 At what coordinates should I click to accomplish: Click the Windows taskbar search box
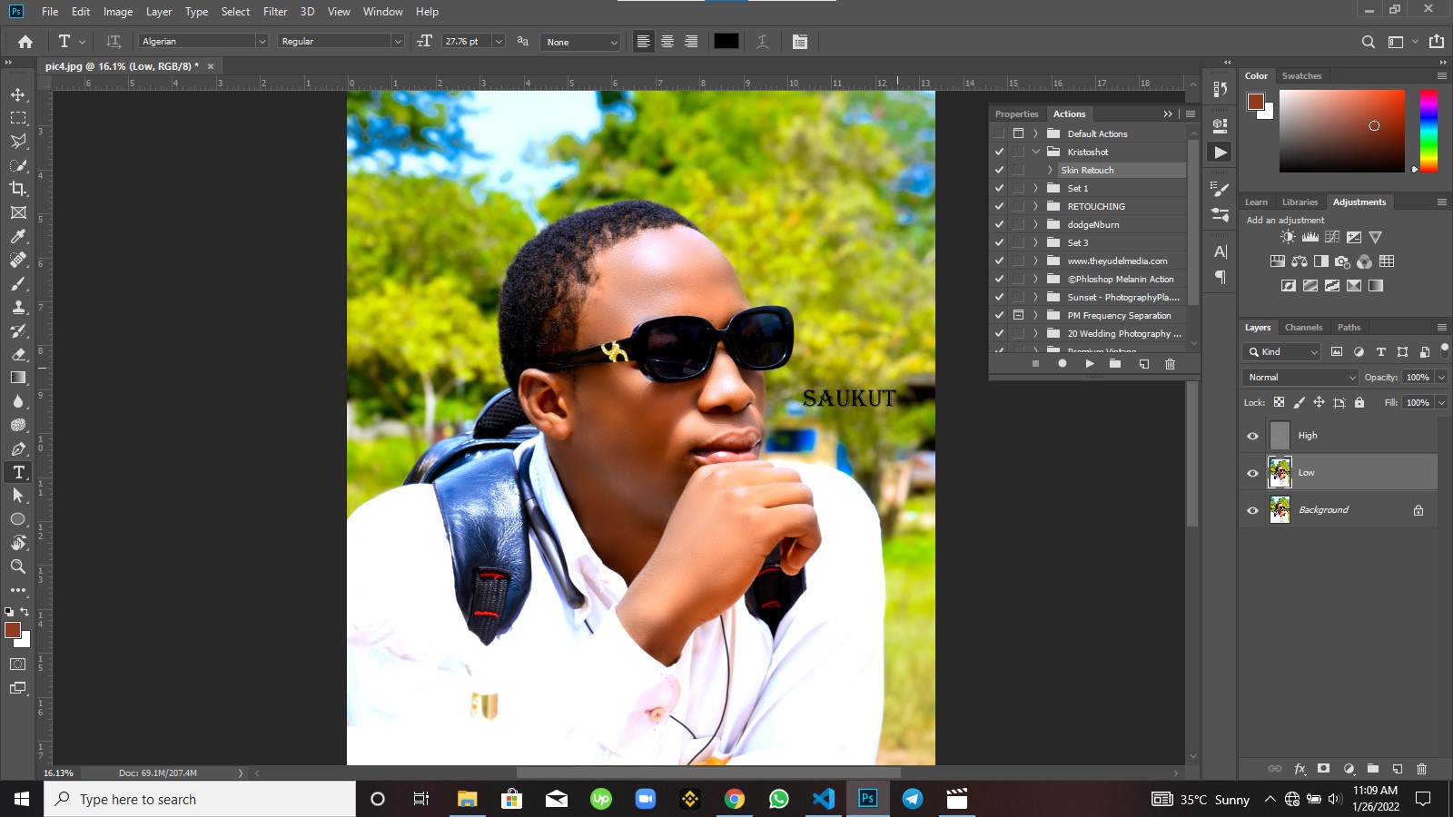tap(200, 799)
